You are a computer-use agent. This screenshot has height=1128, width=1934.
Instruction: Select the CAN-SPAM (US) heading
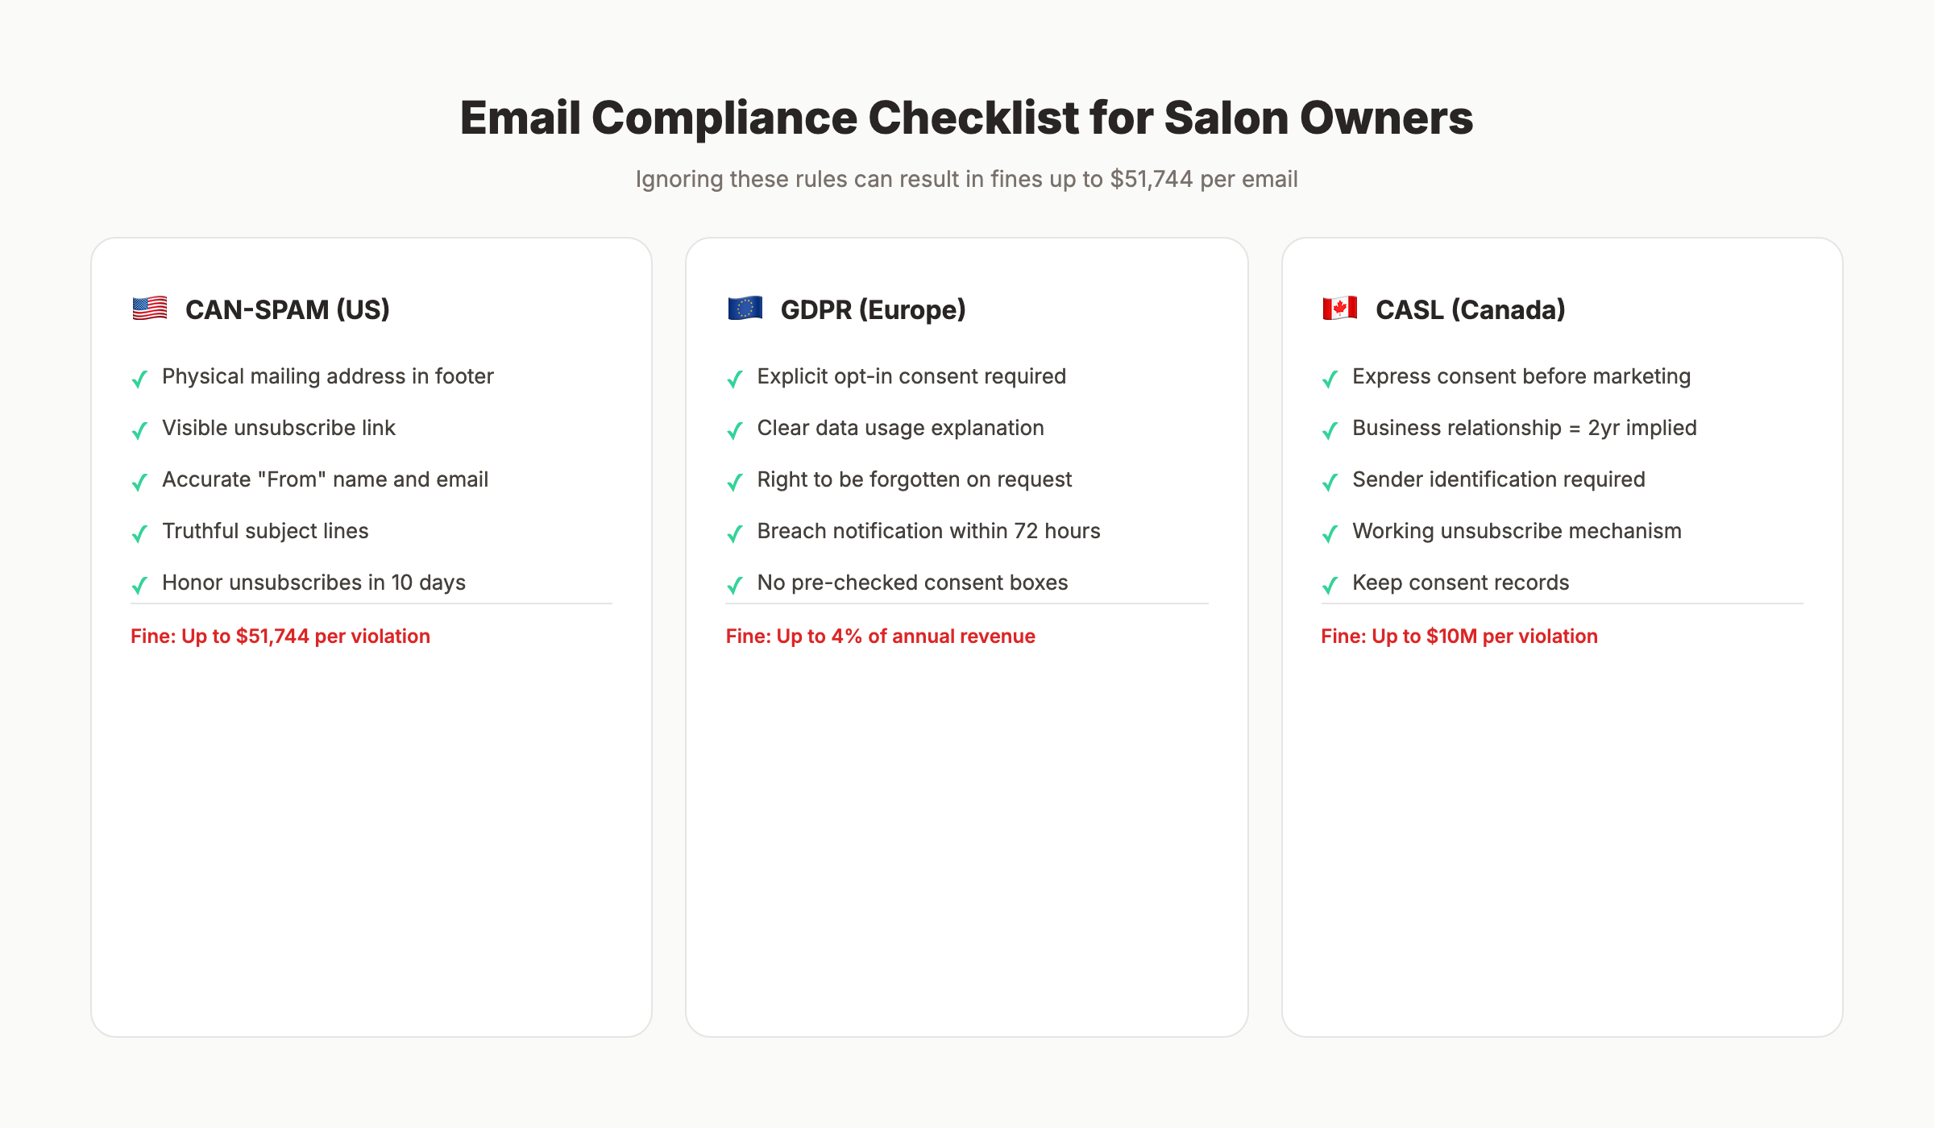click(x=287, y=309)
